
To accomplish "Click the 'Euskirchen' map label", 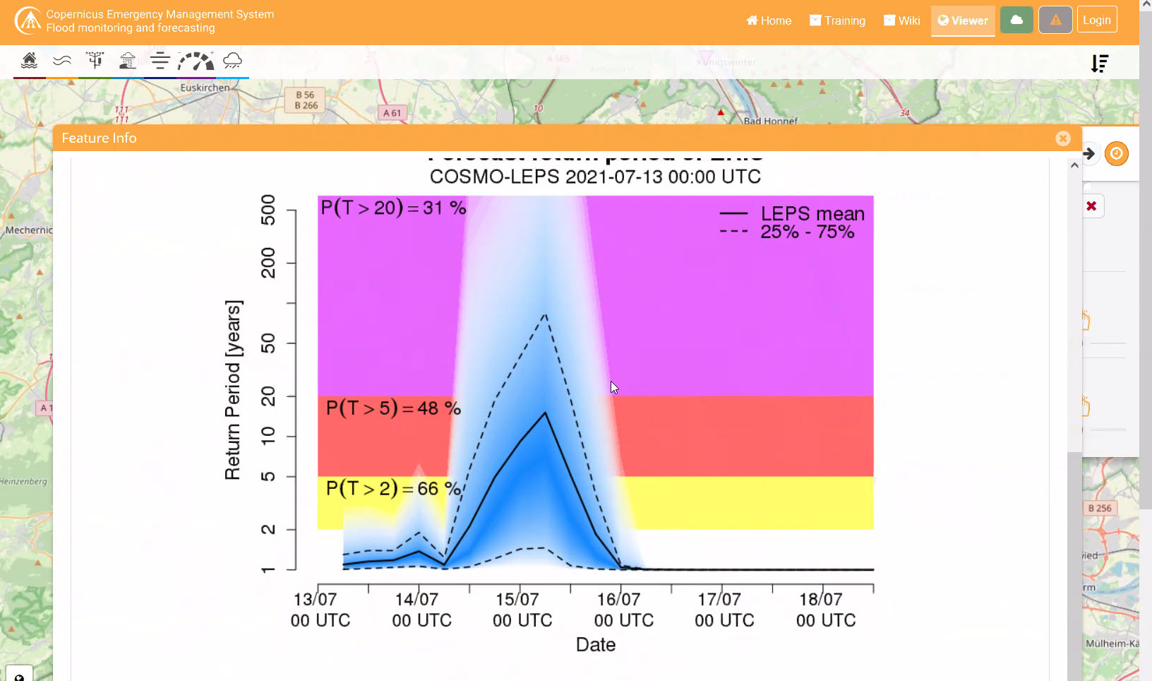I will 205,88.
